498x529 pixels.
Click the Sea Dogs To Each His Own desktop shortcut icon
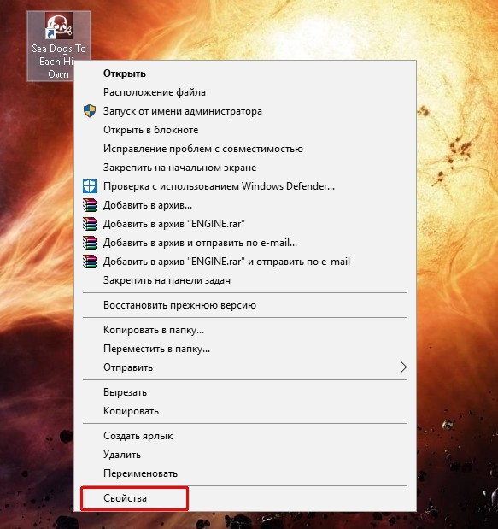(x=59, y=26)
